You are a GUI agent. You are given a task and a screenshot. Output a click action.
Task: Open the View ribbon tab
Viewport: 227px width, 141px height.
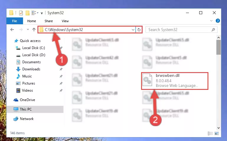click(65, 21)
